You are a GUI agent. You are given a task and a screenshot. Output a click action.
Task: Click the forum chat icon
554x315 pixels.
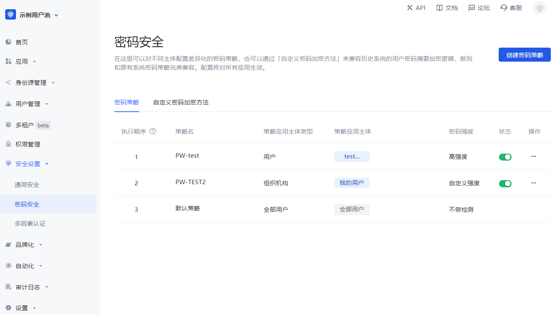coord(472,8)
